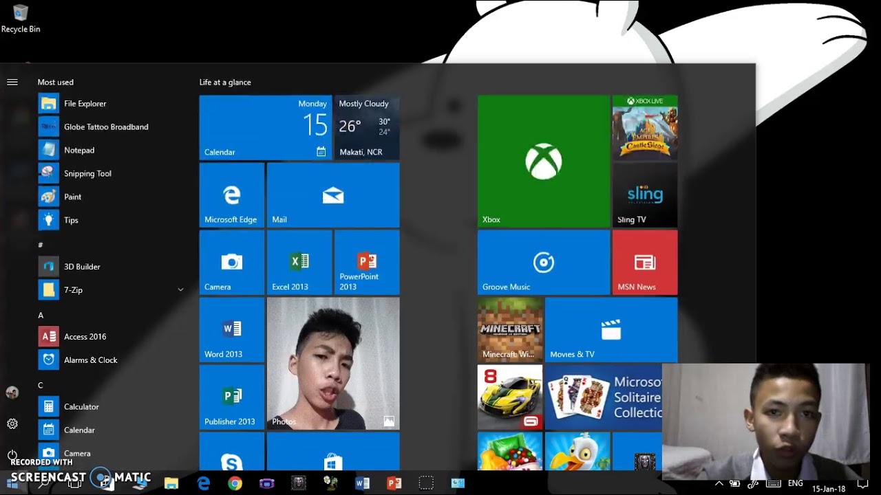The width and height of the screenshot is (881, 495).
Task: Check the battery icon in system tray
Action: pos(735,483)
